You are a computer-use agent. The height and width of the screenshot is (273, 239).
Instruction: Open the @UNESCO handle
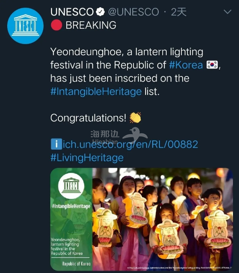click(133, 12)
